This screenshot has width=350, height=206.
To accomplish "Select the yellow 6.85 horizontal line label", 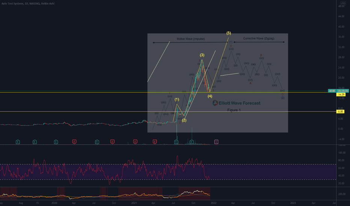I will pyautogui.click(x=340, y=112).
